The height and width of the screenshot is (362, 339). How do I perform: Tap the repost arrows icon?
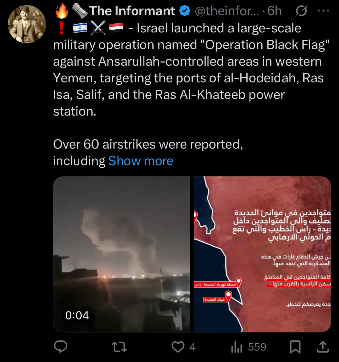click(x=119, y=347)
